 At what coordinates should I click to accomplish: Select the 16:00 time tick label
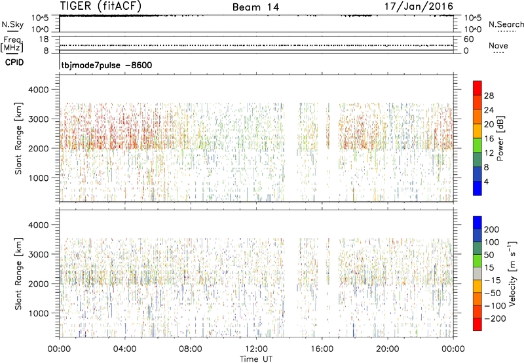(x=322, y=349)
